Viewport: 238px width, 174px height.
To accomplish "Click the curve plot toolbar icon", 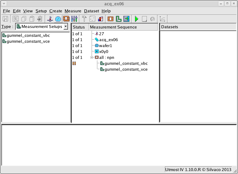I will pyautogui.click(x=163, y=19).
